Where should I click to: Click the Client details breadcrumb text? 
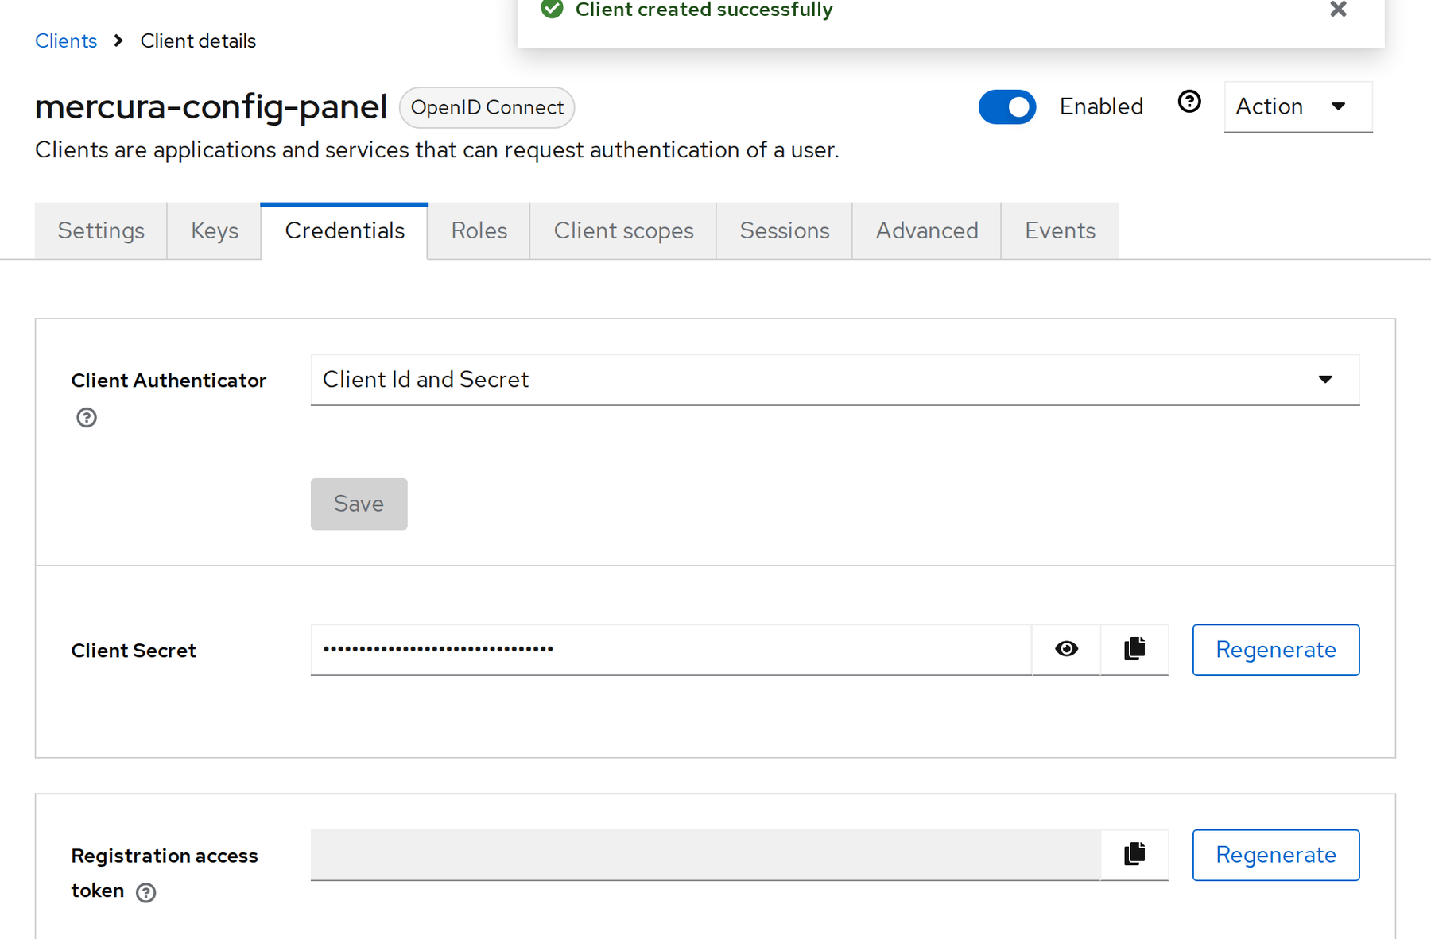coord(198,41)
